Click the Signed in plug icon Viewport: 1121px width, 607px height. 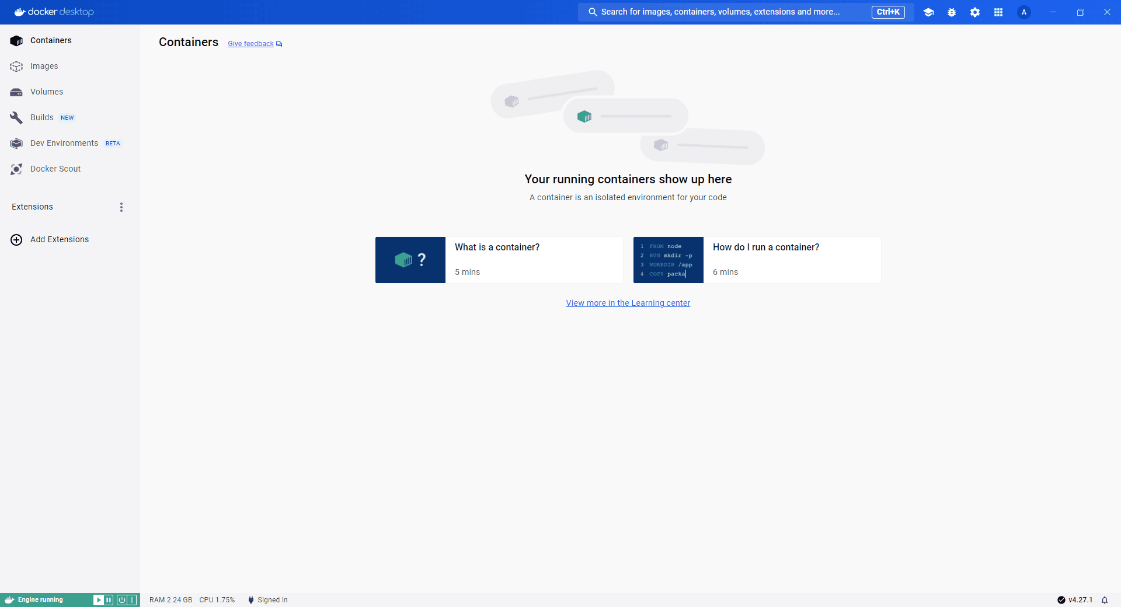[x=251, y=600]
